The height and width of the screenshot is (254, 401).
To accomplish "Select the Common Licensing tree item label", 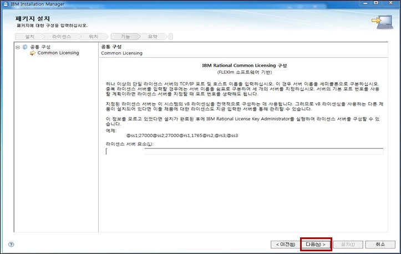I will click(58, 53).
